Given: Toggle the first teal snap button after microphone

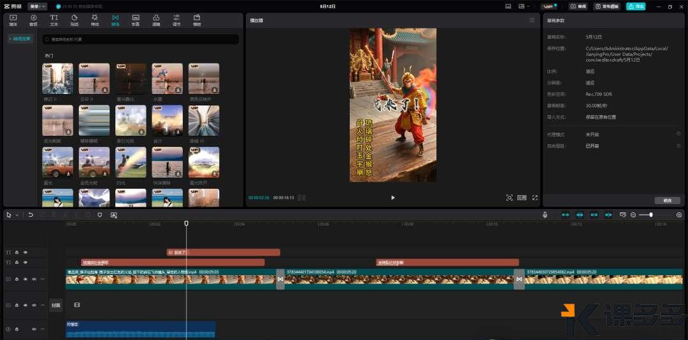Looking at the screenshot, I should [x=566, y=215].
